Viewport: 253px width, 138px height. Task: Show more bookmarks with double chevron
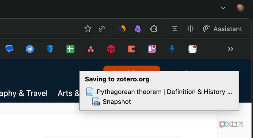(x=231, y=49)
